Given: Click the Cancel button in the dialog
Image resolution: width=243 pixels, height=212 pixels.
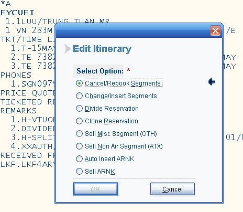Looking at the screenshot, I should tap(172, 189).
